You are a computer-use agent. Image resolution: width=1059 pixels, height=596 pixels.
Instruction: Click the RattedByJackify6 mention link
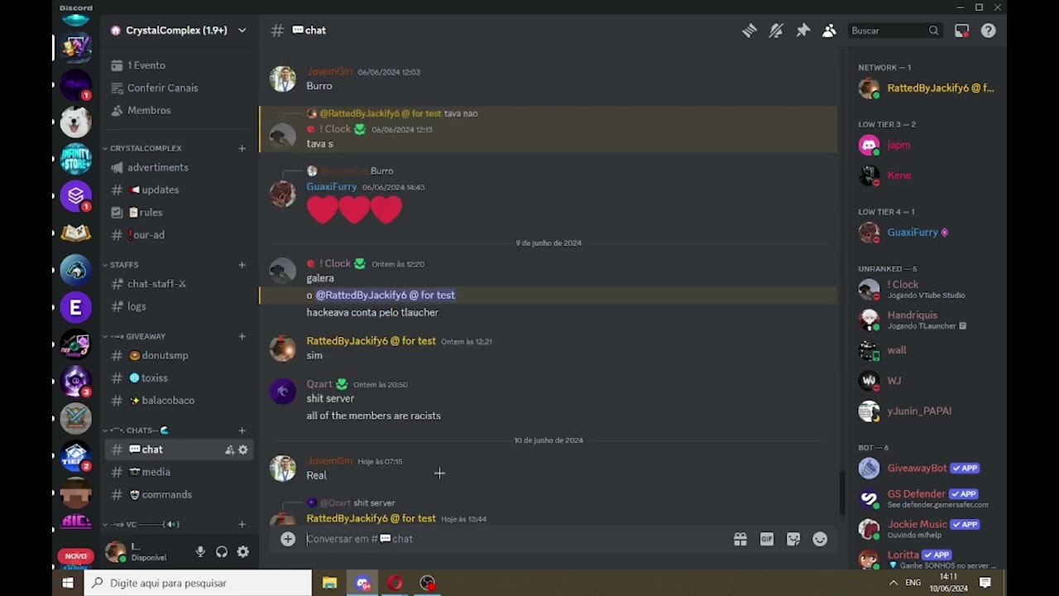coord(385,295)
